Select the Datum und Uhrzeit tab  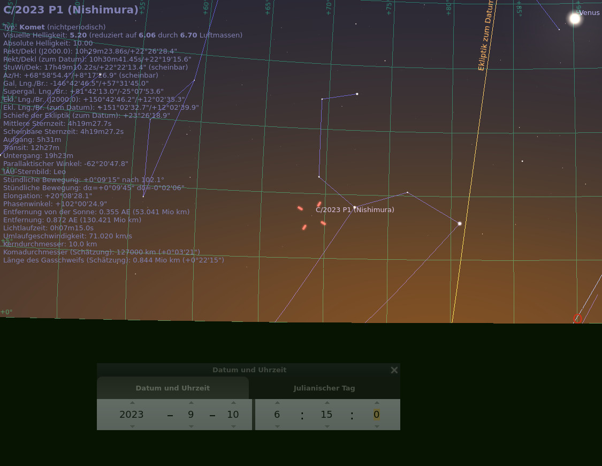[x=172, y=388]
